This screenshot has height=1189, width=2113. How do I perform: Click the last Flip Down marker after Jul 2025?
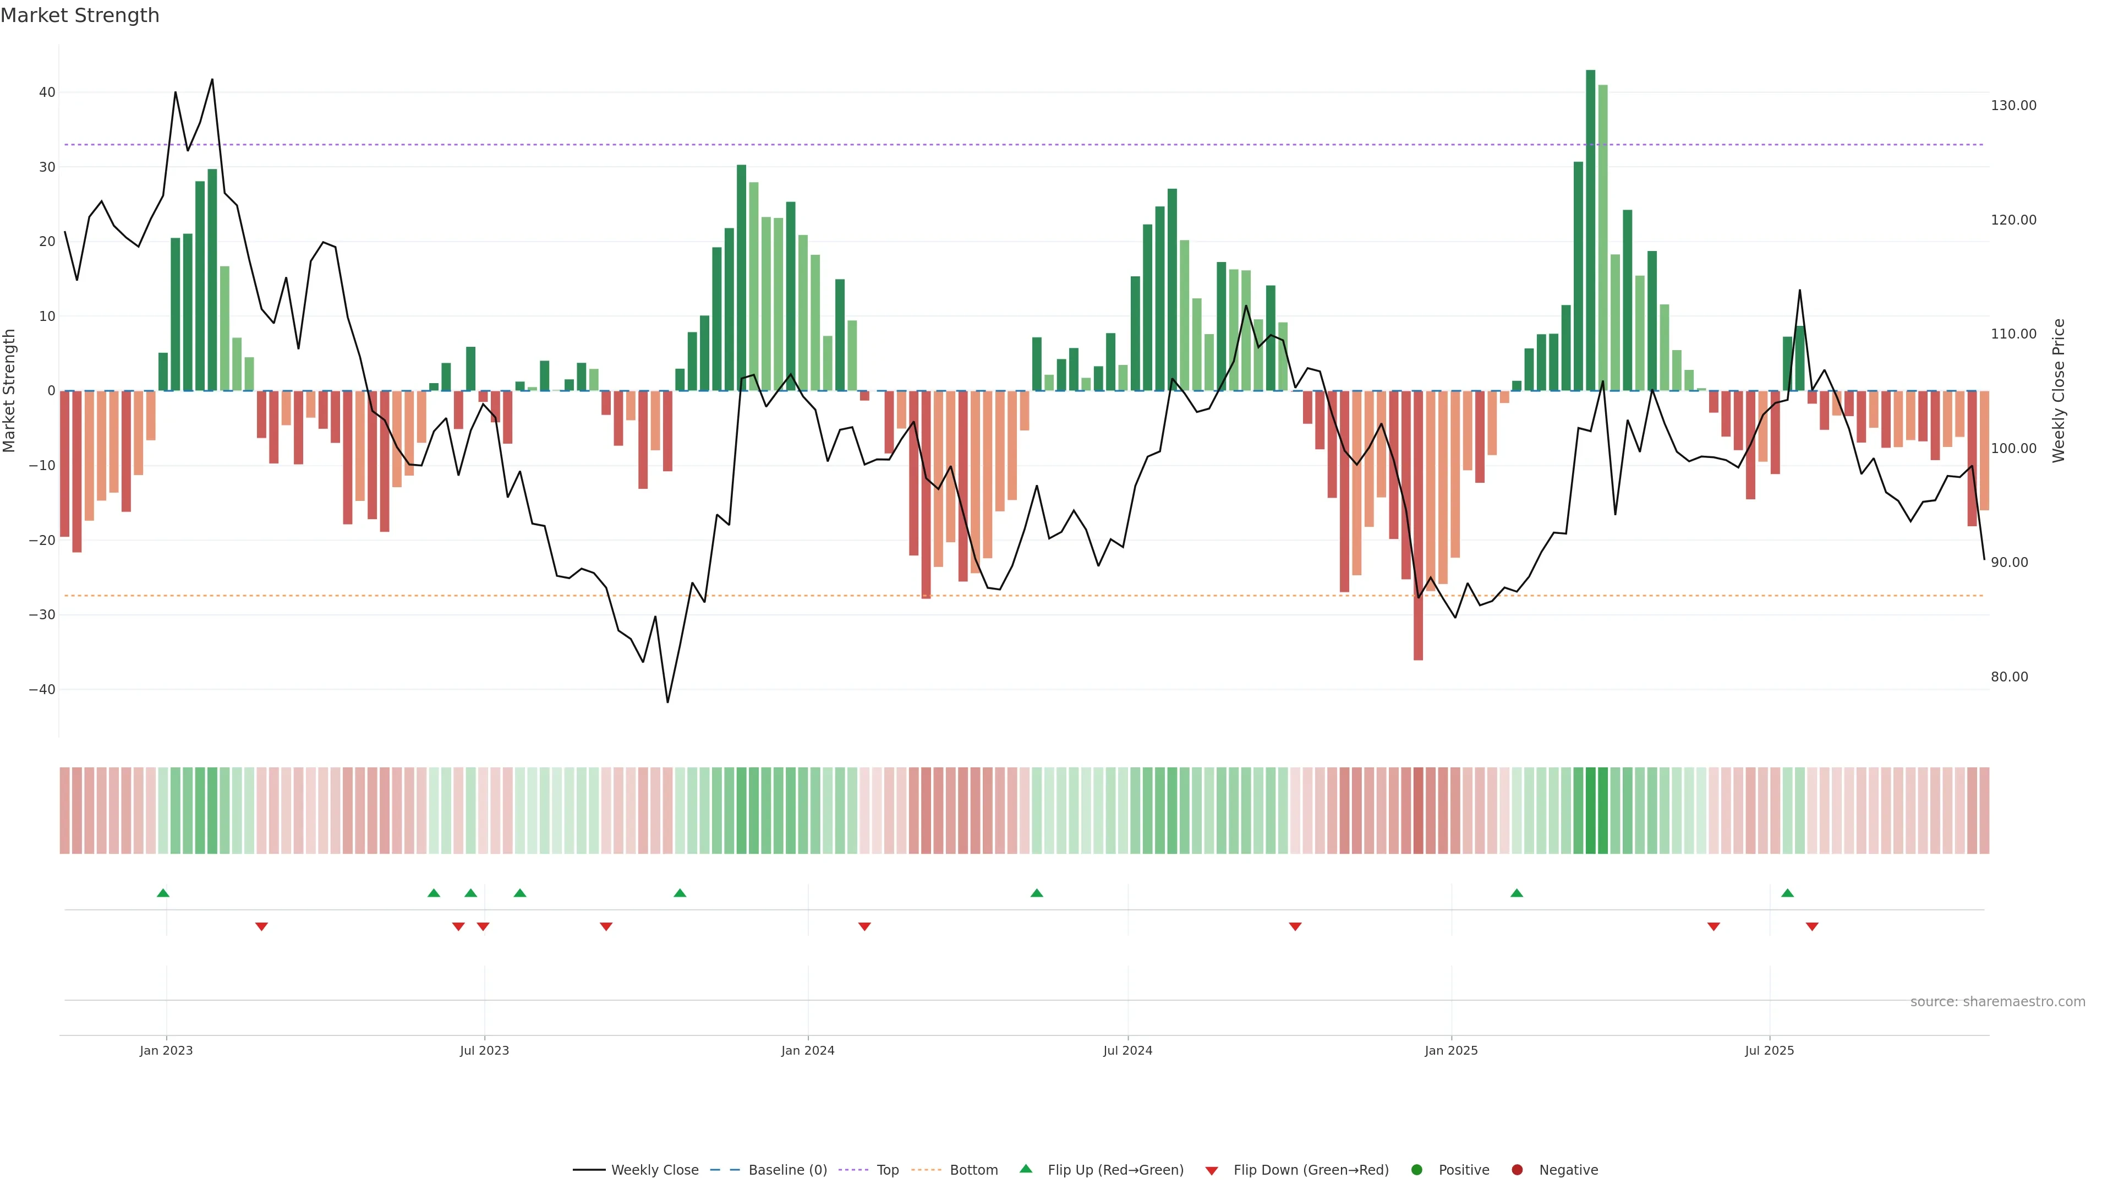pyautogui.click(x=1812, y=926)
